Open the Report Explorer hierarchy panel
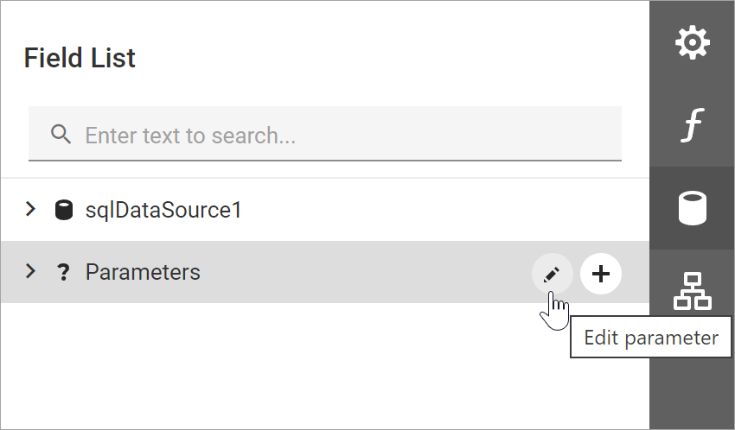735x430 pixels. [x=692, y=290]
